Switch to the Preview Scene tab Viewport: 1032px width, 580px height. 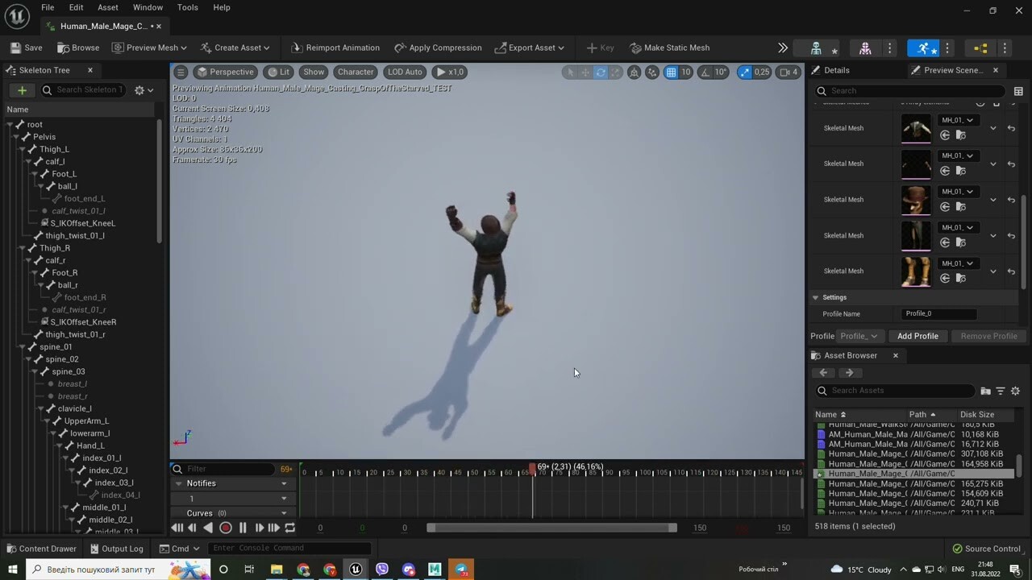pyautogui.click(x=952, y=70)
